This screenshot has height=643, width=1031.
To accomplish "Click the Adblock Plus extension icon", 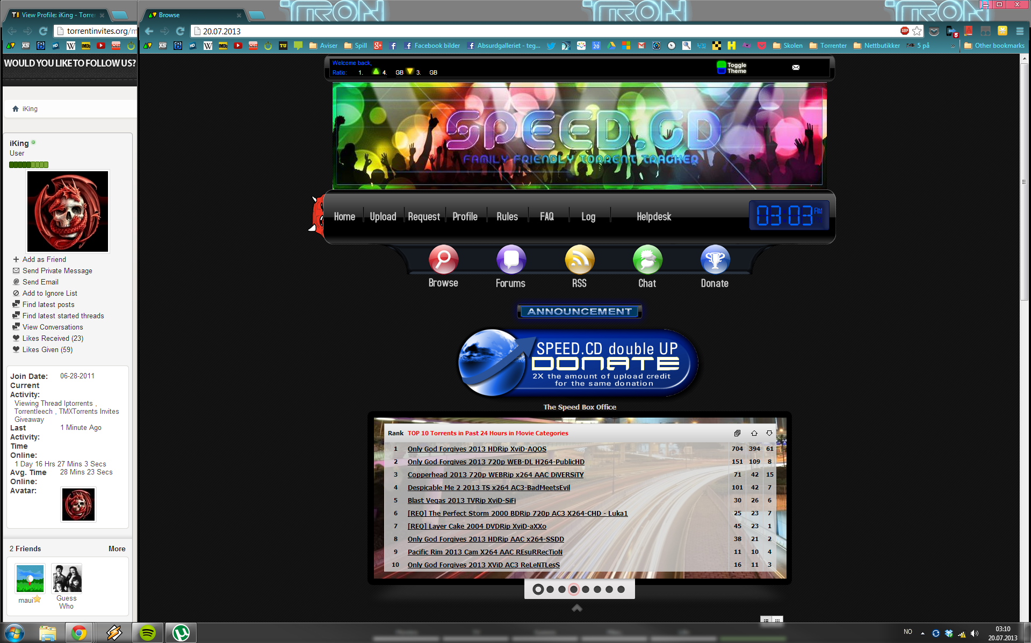I will [905, 31].
